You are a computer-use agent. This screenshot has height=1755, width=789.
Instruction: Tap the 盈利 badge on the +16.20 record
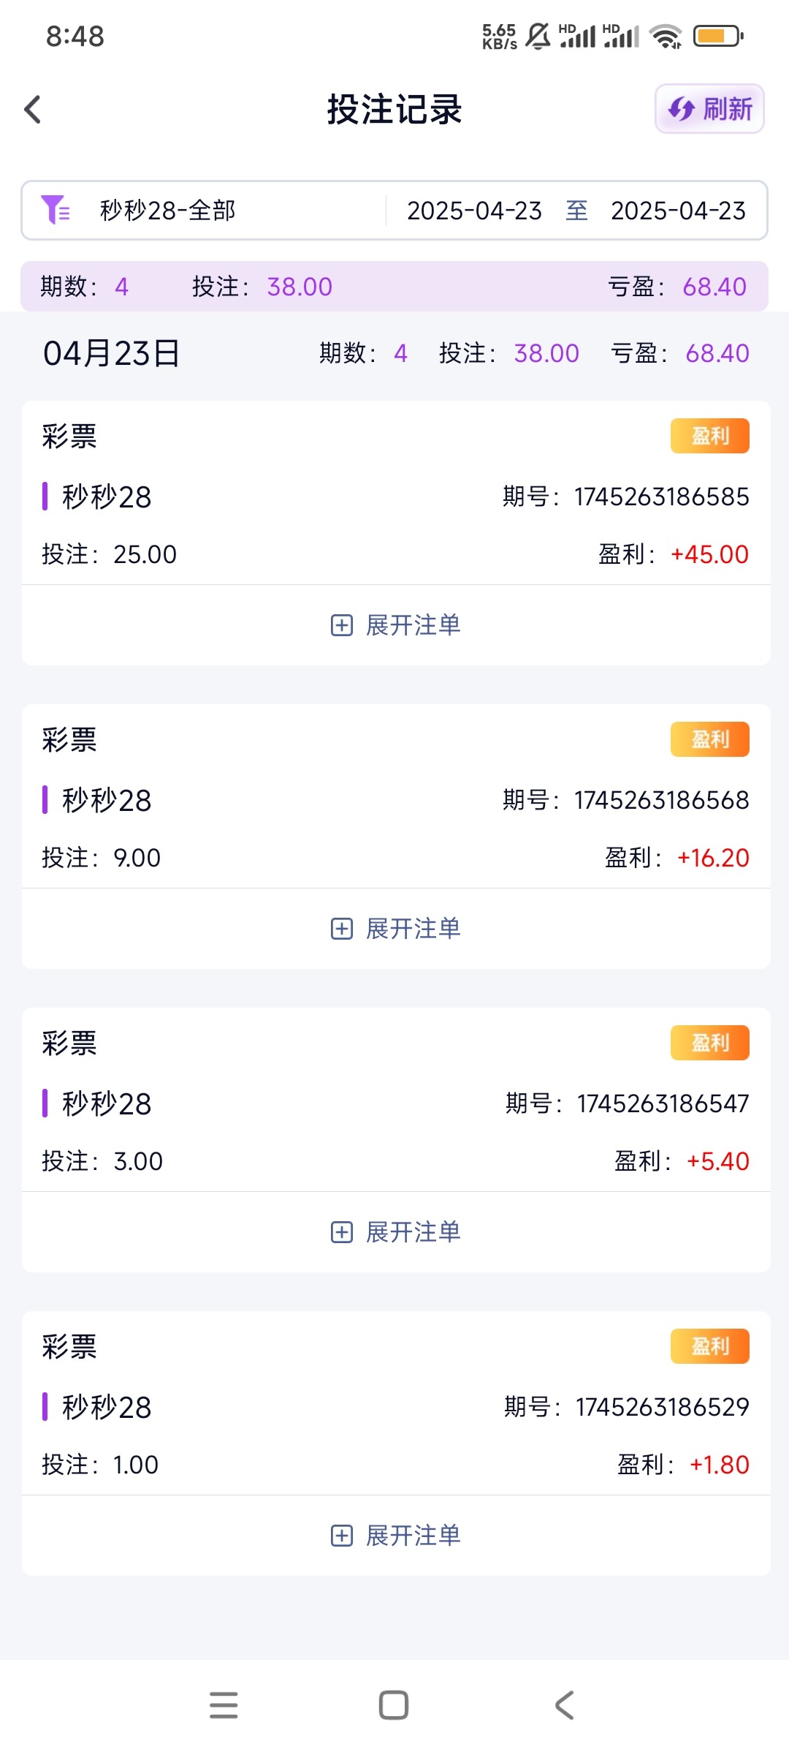(x=709, y=739)
